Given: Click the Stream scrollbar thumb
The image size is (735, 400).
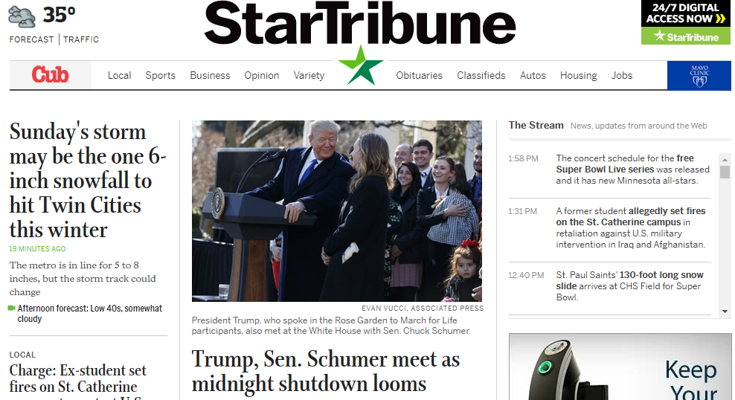Looking at the screenshot, I should pyautogui.click(x=725, y=172).
